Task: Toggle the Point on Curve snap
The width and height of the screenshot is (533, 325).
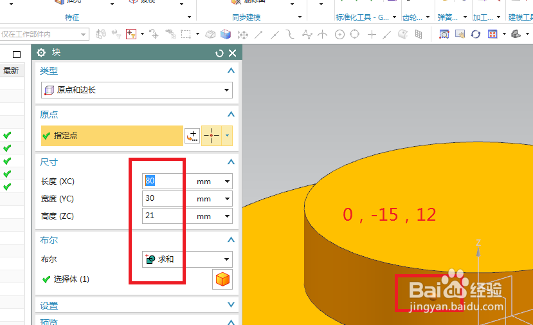Action: coord(387,34)
